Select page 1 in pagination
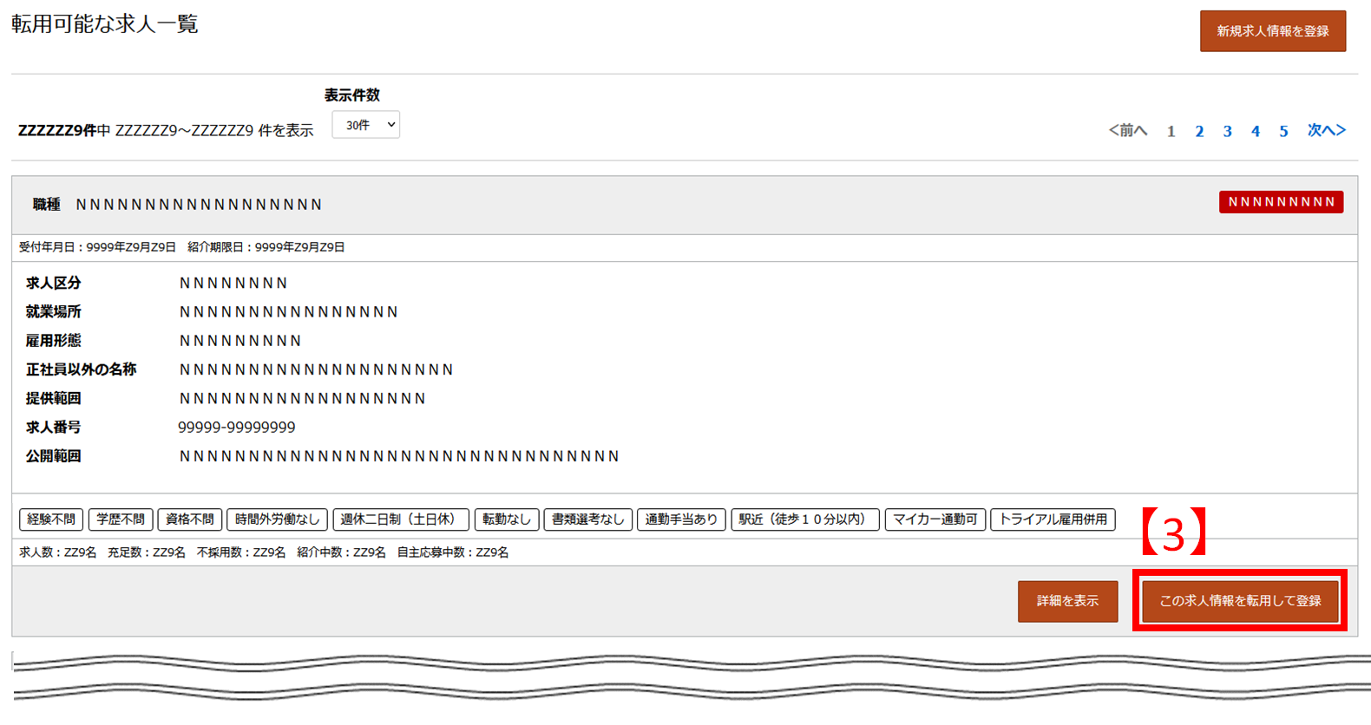Image resolution: width=1371 pixels, height=725 pixels. click(1171, 132)
